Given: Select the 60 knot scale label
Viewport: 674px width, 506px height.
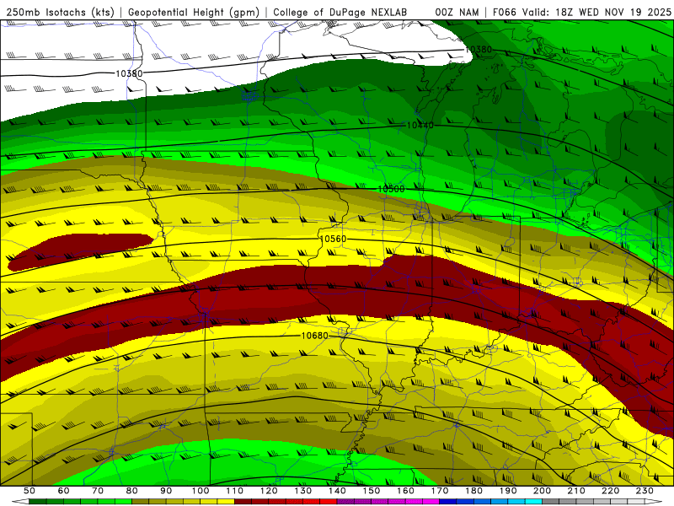Looking at the screenshot, I should (x=64, y=491).
